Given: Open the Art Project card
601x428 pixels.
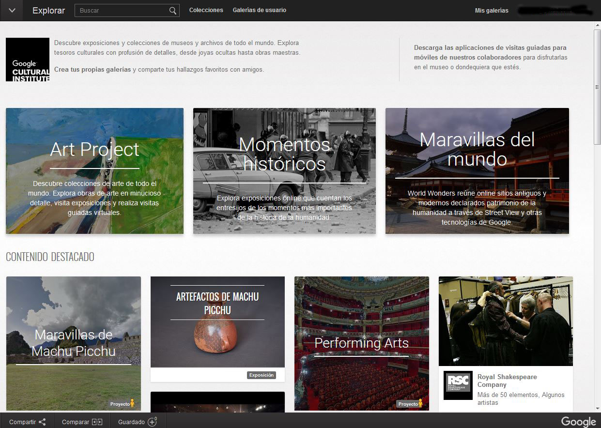Looking at the screenshot, I should (94, 171).
